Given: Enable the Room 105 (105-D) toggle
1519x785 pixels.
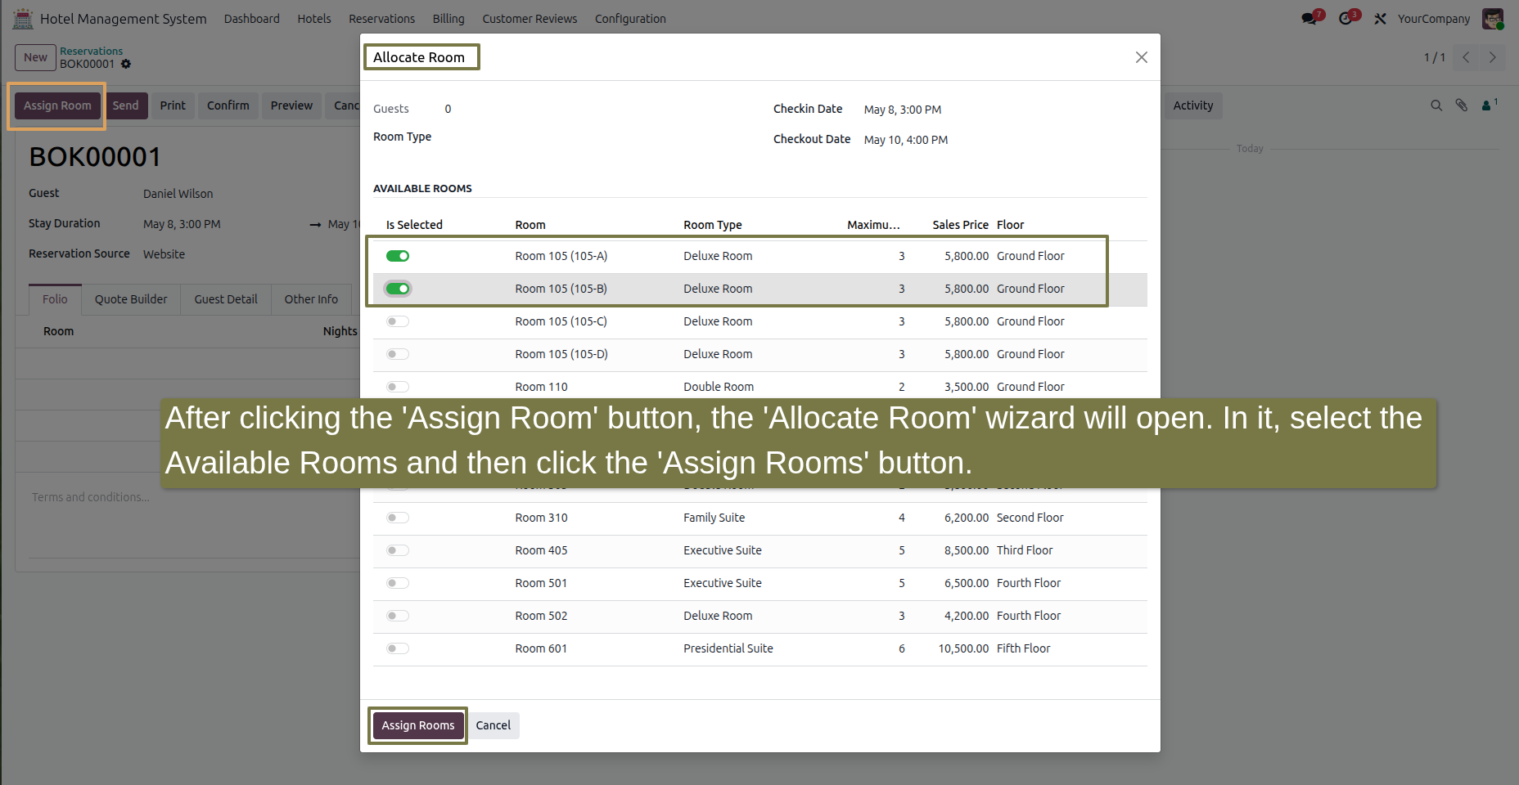Looking at the screenshot, I should [398, 354].
